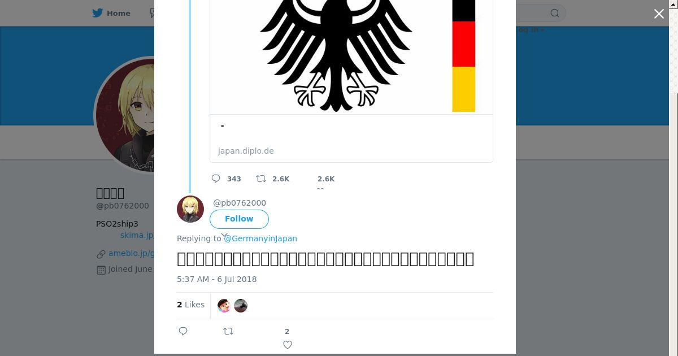678x356 pixels.
Task: Close the tweet overlay with X icon
Action: pyautogui.click(x=659, y=14)
